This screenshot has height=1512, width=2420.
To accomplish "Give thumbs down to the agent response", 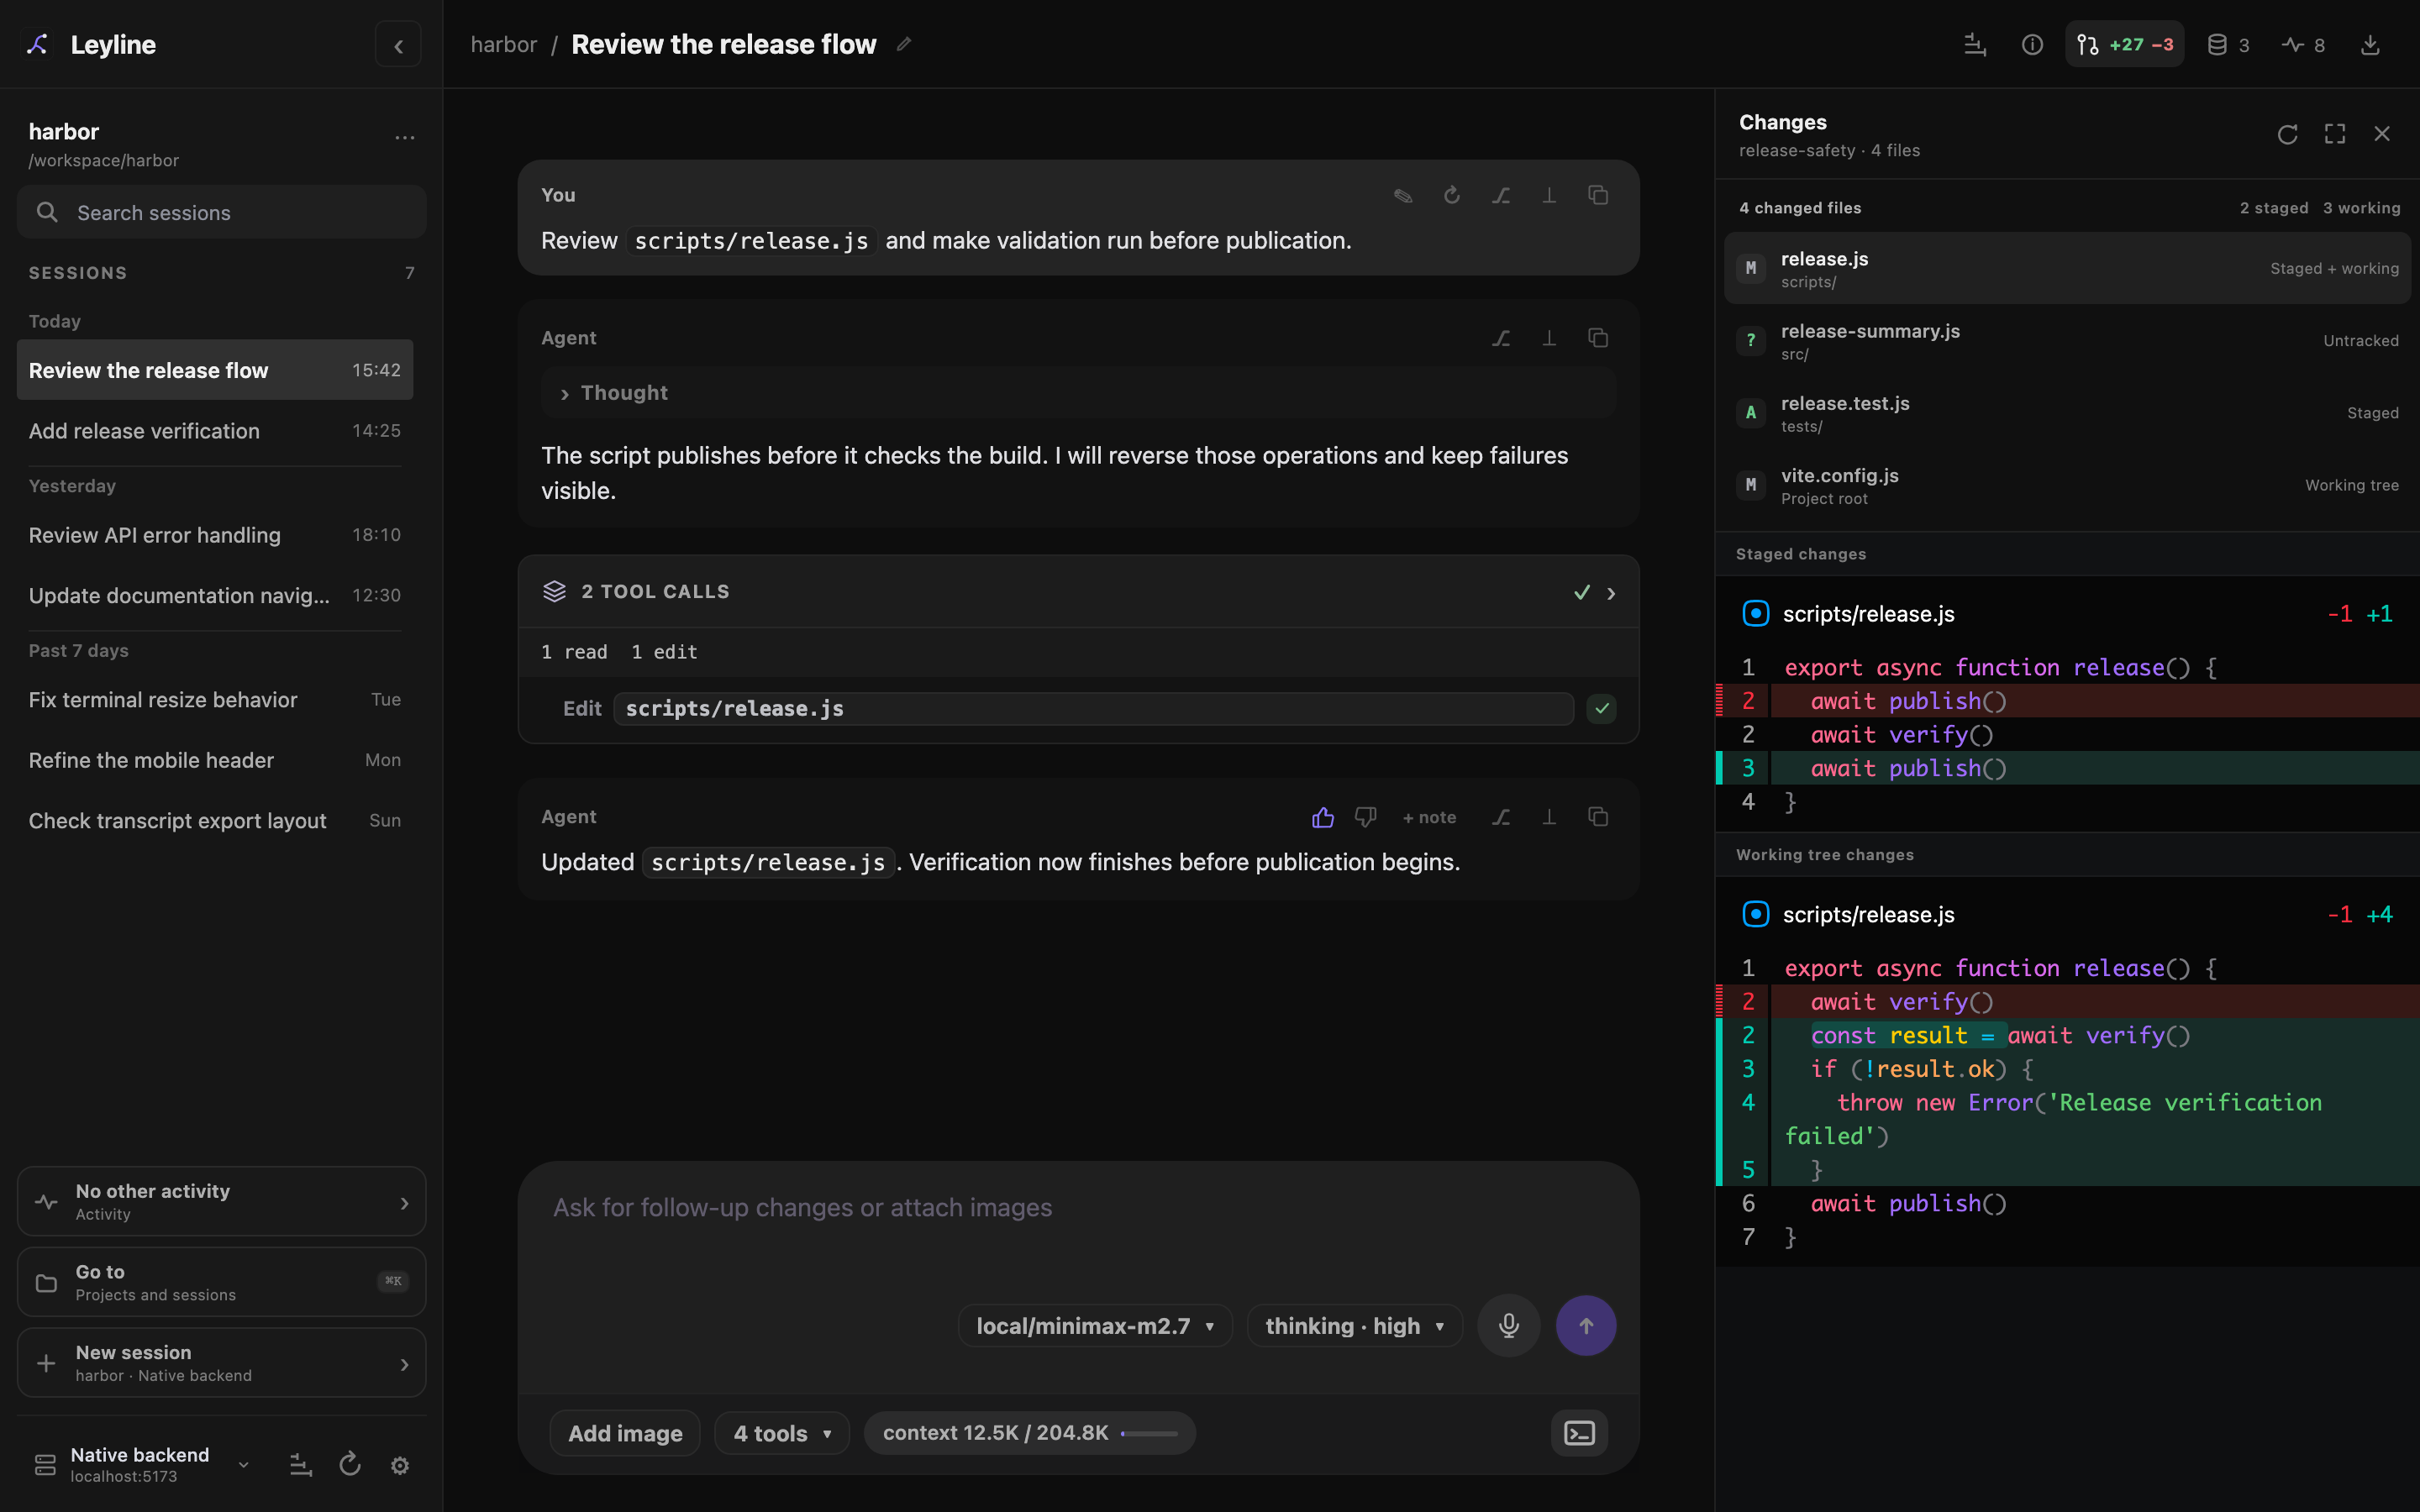I will point(1365,817).
